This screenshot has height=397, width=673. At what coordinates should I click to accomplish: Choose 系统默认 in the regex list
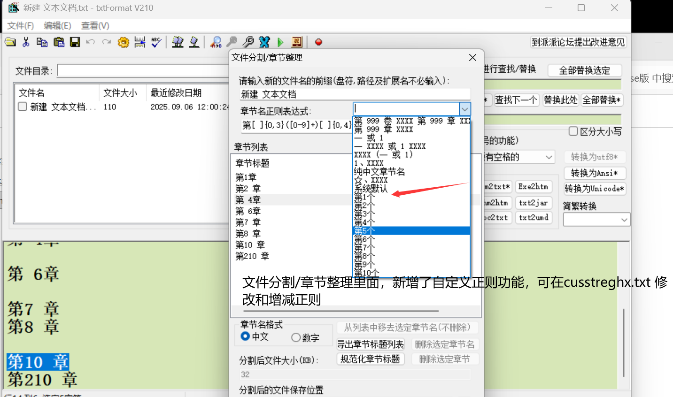click(x=411, y=189)
